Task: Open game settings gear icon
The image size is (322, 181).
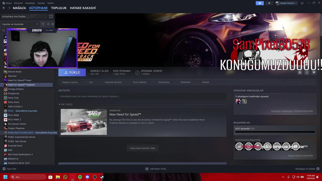Action: pyautogui.click(x=300, y=72)
